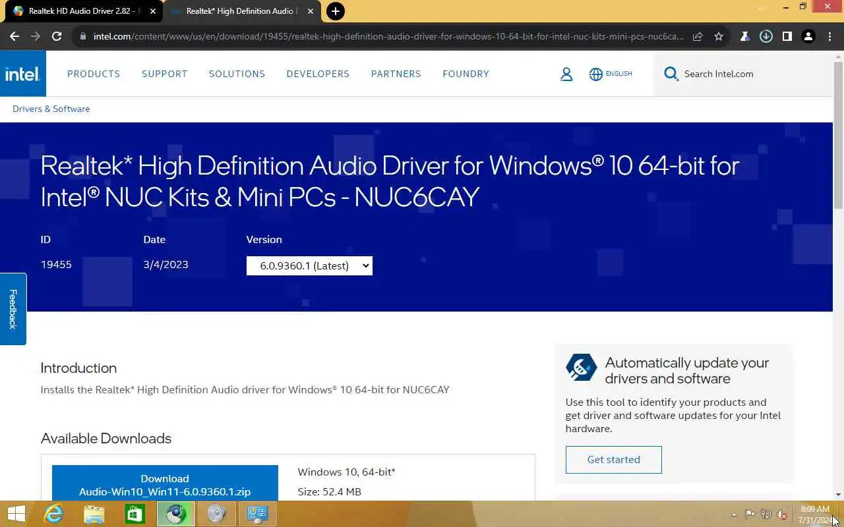Open the Control Panel taskbar icon
Viewport: 844px width, 527px height.
(x=257, y=514)
